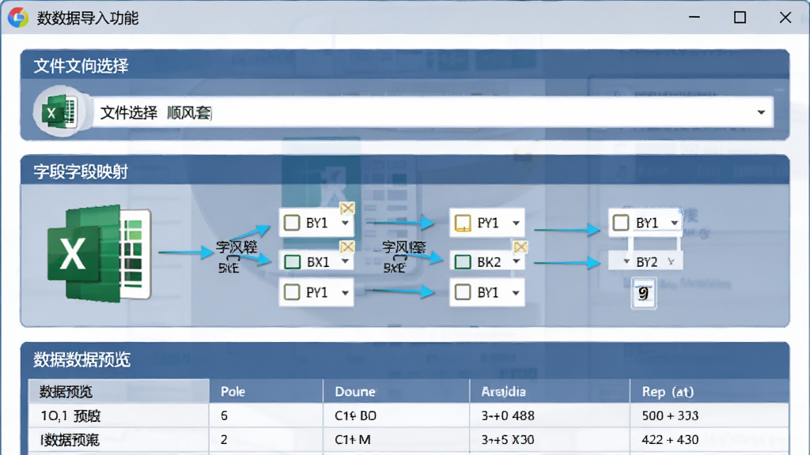This screenshot has width=810, height=455.
Task: Remove mapping via X badge on BX1 box
Action: pyautogui.click(x=347, y=246)
